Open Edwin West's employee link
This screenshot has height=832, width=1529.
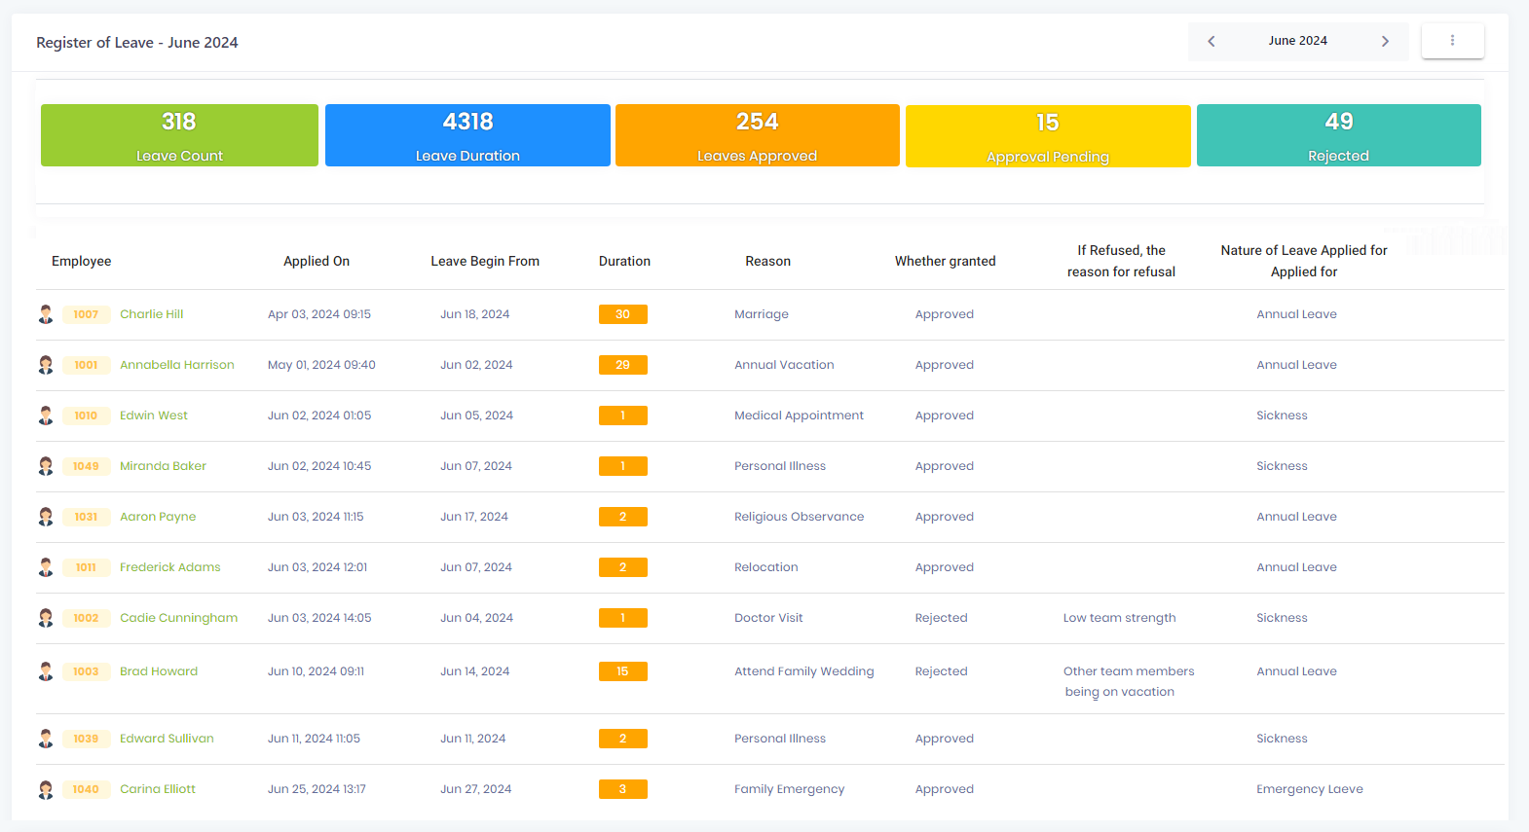pyautogui.click(x=154, y=416)
